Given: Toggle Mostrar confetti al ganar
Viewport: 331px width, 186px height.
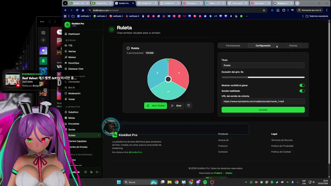Looking at the screenshot, I should (x=302, y=85).
